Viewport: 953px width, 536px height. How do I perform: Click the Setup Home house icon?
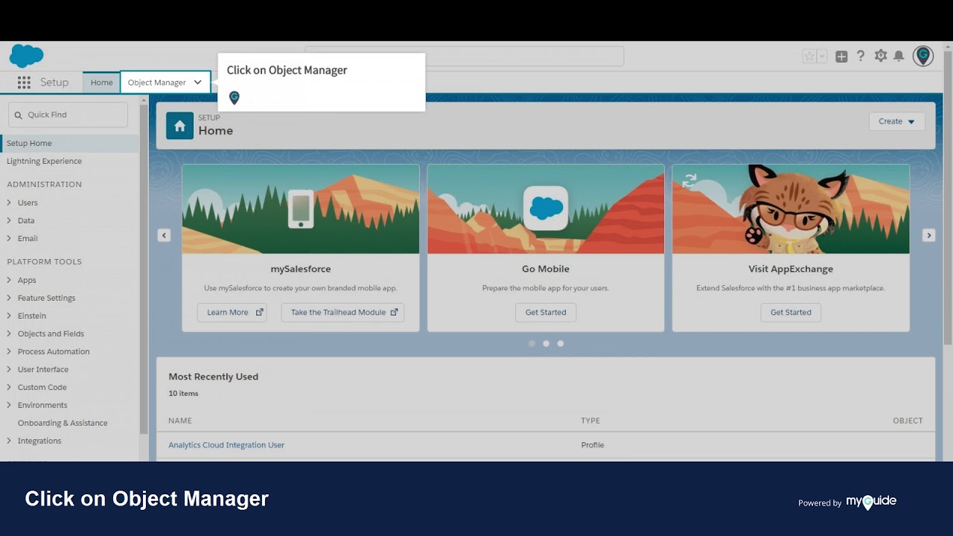pyautogui.click(x=179, y=126)
